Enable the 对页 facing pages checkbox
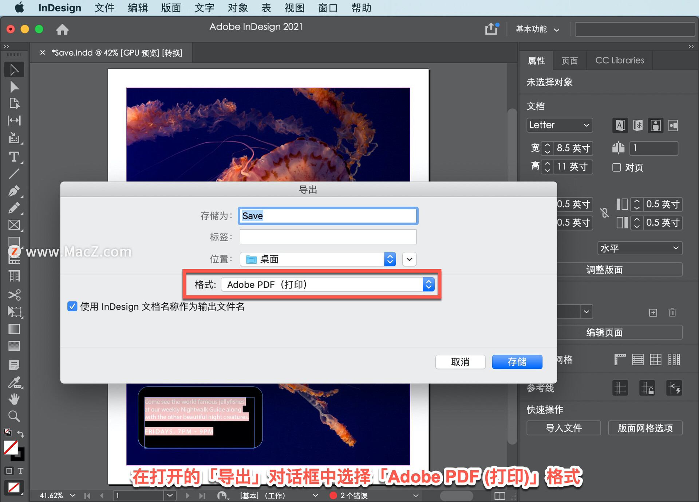This screenshot has height=502, width=699. [x=616, y=167]
